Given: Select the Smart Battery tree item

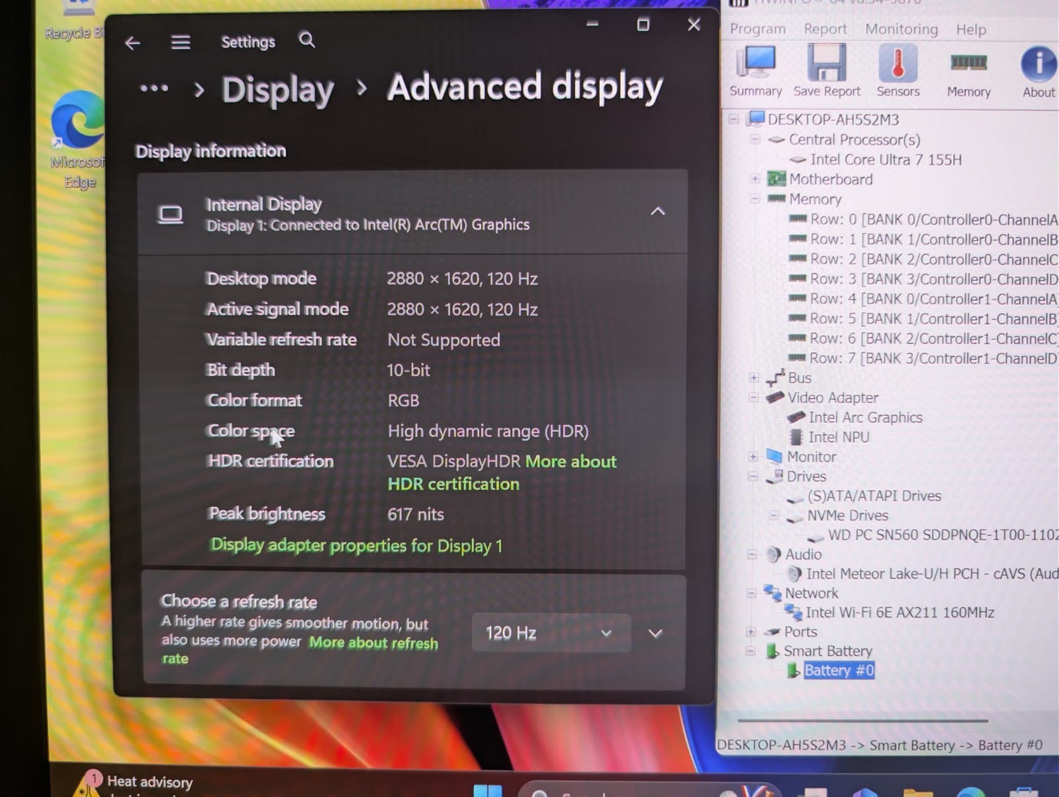Looking at the screenshot, I should (828, 651).
